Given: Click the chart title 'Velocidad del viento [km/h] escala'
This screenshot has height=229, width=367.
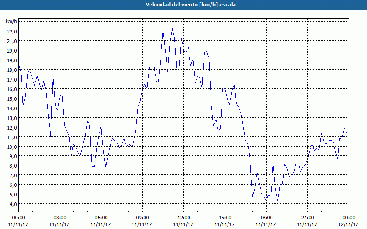Looking at the screenshot, I should click(190, 5).
